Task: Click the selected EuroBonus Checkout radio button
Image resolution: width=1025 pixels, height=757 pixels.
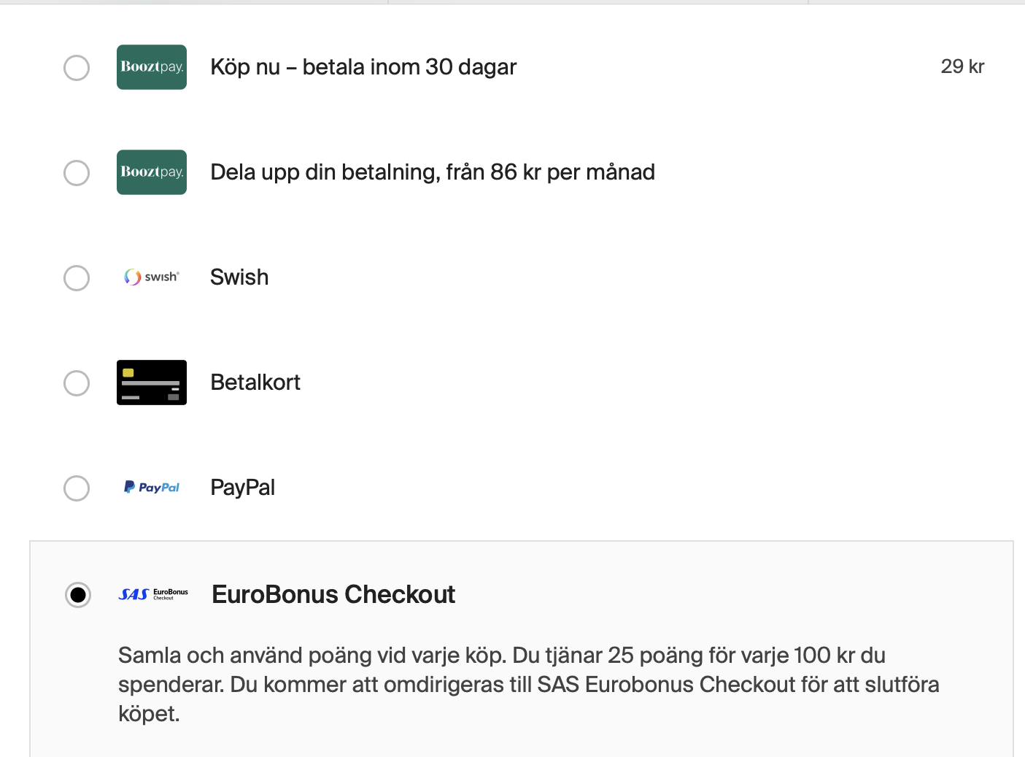Action: pos(78,595)
